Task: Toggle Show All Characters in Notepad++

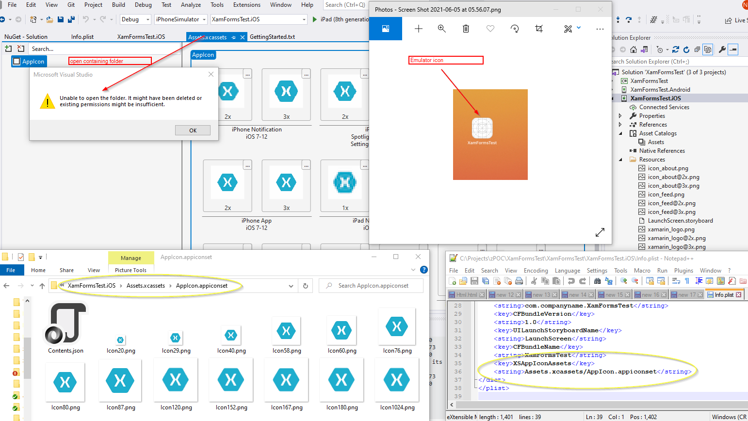Action: click(x=687, y=281)
